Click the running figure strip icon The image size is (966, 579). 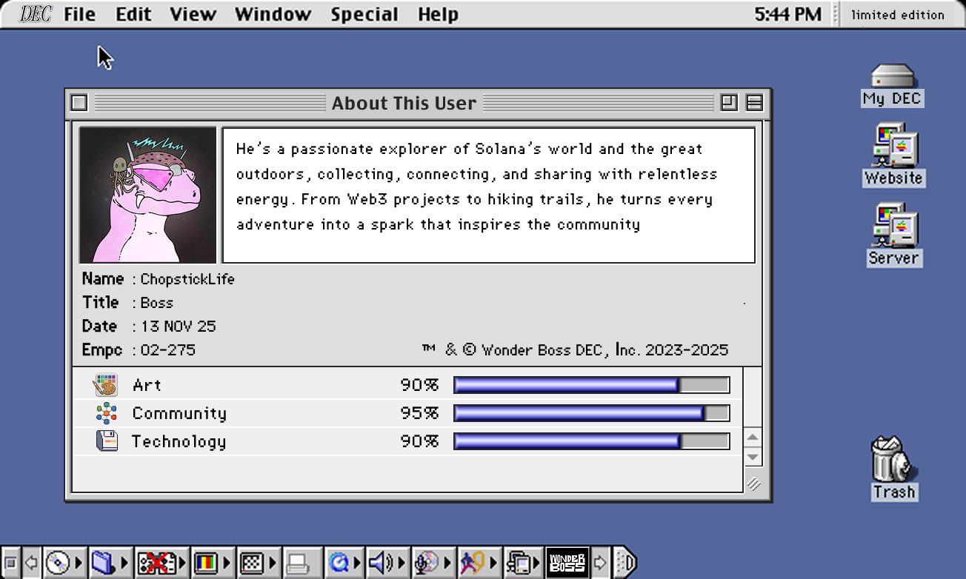click(x=471, y=563)
